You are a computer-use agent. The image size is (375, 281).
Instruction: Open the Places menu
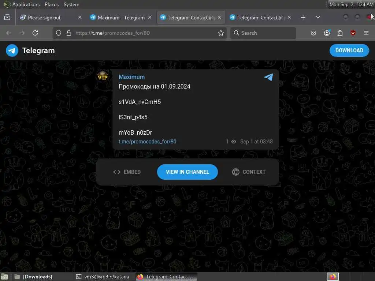point(52,4)
